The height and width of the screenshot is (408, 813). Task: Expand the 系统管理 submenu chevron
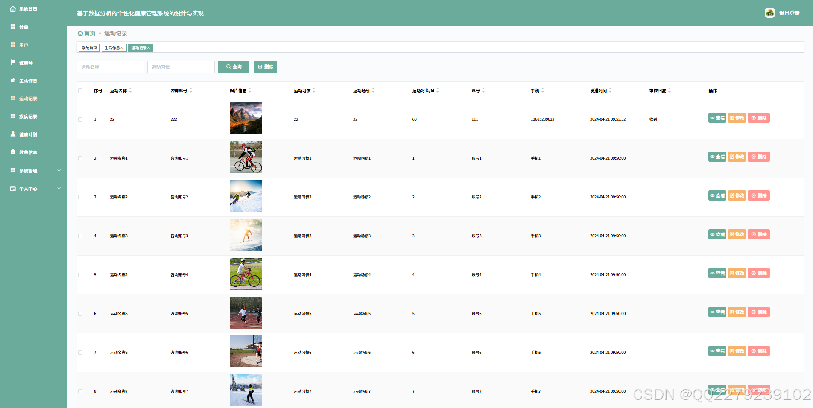[59, 170]
